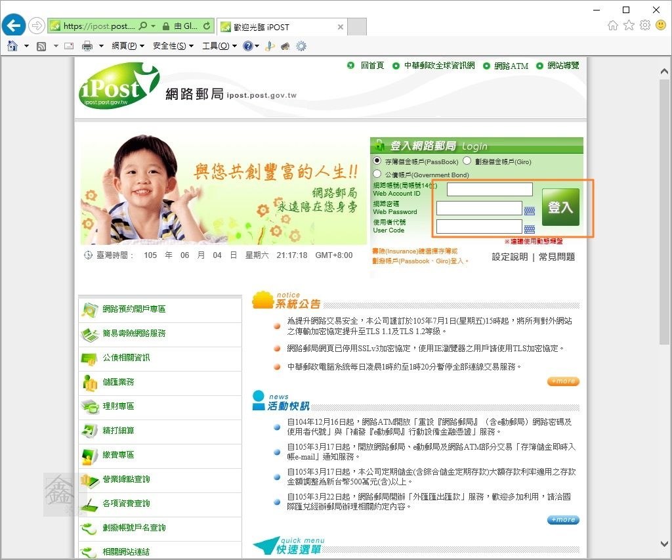Close the 歡迎光臨 iPOST tab

[x=341, y=27]
